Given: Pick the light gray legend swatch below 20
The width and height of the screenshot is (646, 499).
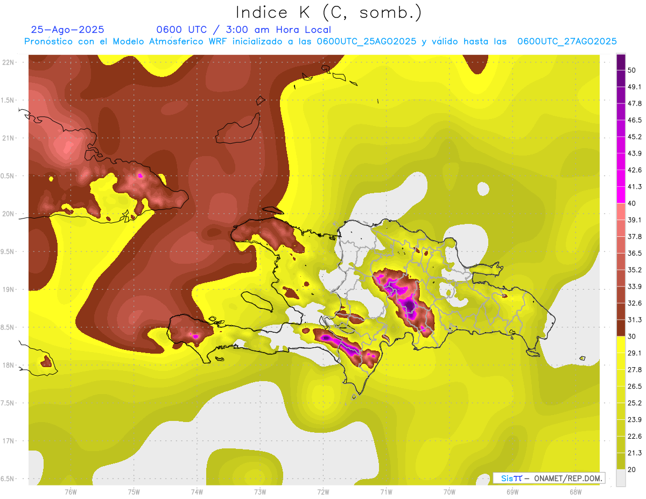Looking at the screenshot, I should [621, 477].
